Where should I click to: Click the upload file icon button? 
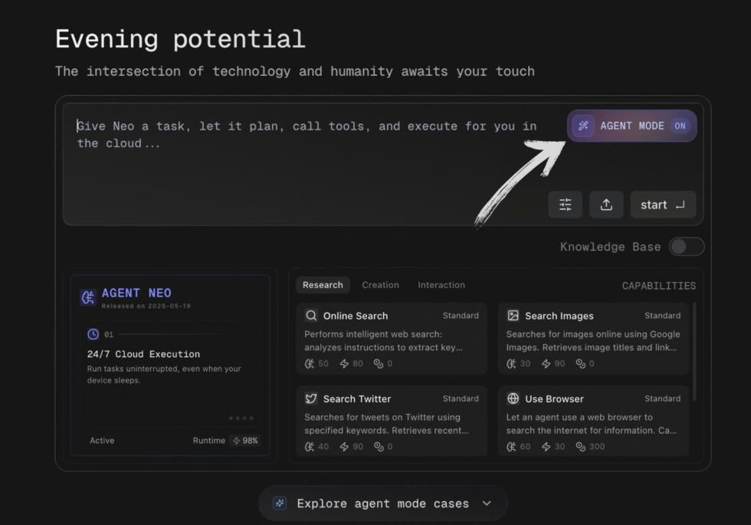(x=606, y=205)
